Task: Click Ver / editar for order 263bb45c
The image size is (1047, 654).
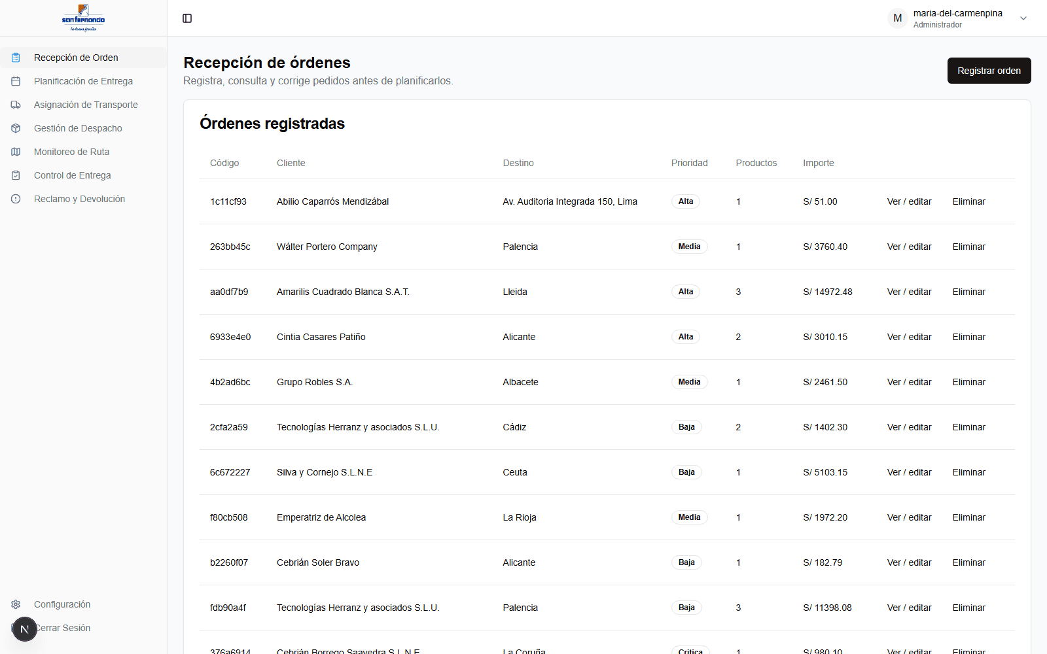Action: pos(909,247)
